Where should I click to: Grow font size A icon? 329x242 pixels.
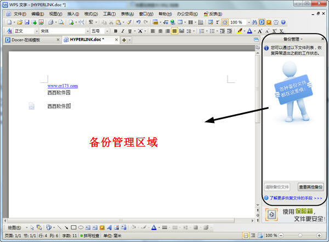(260, 31)
